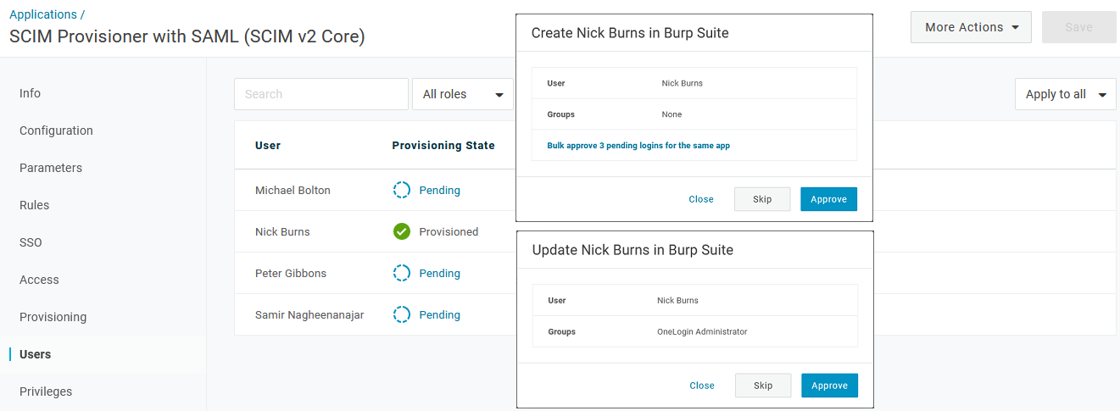This screenshot has height=411, width=1120.
Task: Open Michael Bolton's Pending provisioning state link
Action: (439, 191)
